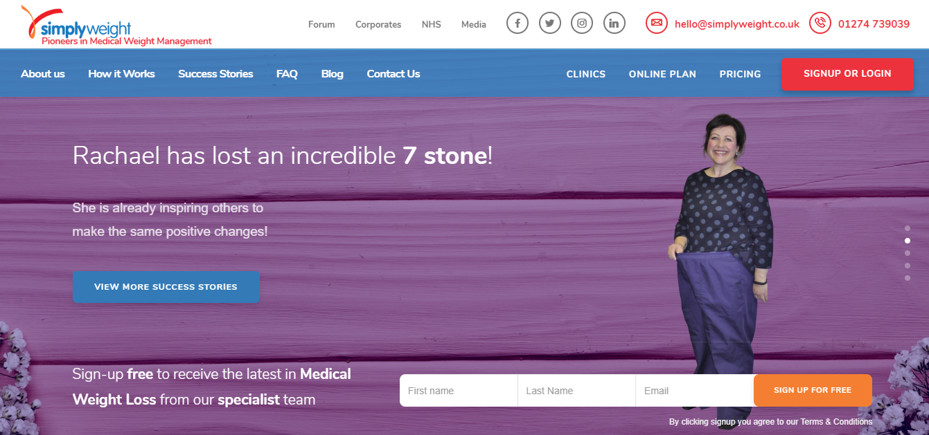Click the Signup or Login button
The height and width of the screenshot is (435, 929).
click(847, 74)
